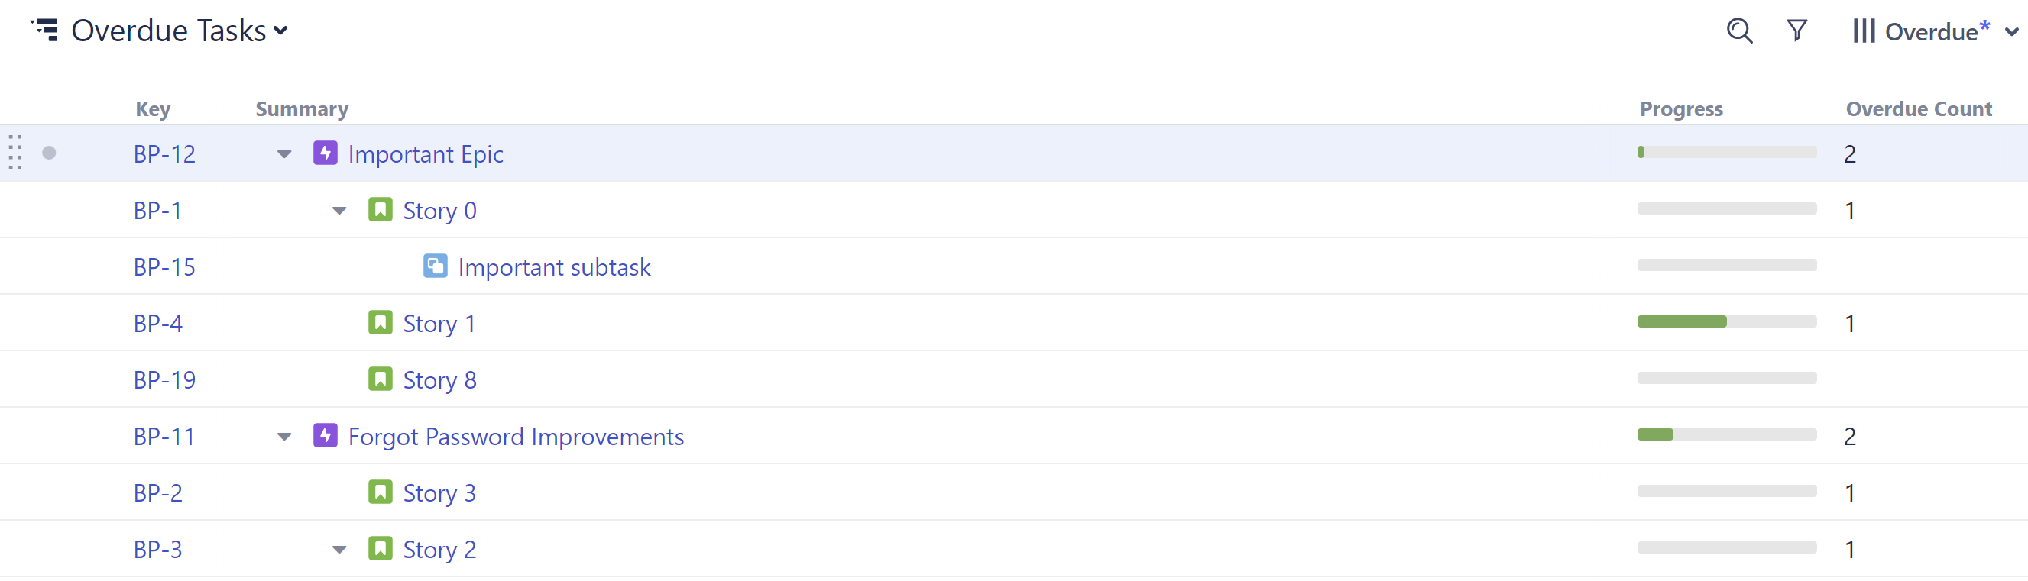Image resolution: width=2028 pixels, height=581 pixels.
Task: Click Story 1's progress bar
Action: click(1726, 321)
